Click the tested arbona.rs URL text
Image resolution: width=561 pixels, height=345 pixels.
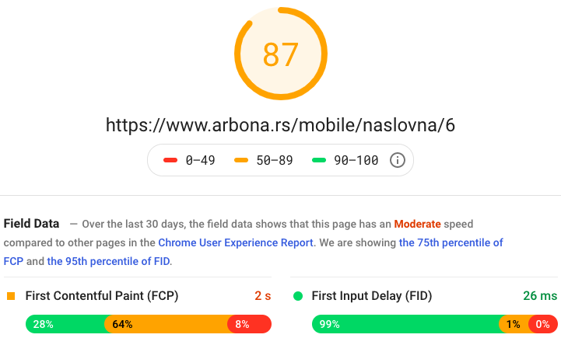[x=280, y=125]
